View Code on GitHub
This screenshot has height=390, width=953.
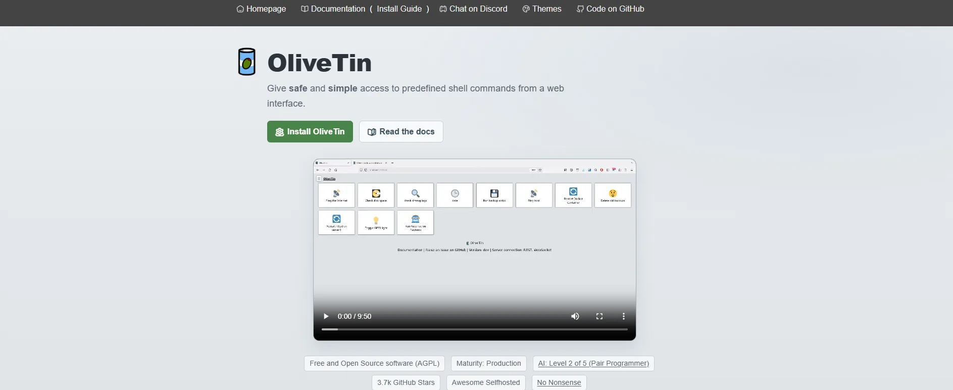coord(610,9)
